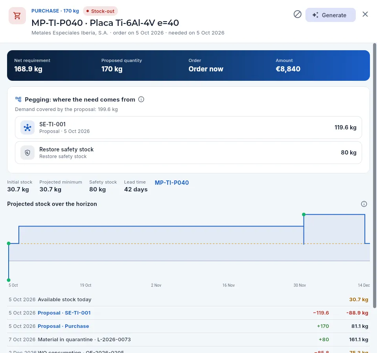Click the PURCHASE · 170 kg label
The width and height of the screenshot is (377, 353).
point(55,11)
